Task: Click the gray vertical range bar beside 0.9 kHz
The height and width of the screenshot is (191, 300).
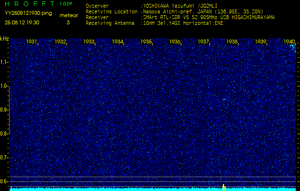Action: 10,110
